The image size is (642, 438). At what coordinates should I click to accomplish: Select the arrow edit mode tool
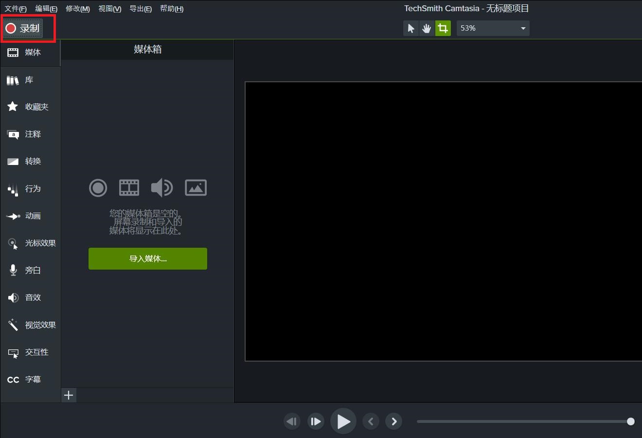coord(411,28)
